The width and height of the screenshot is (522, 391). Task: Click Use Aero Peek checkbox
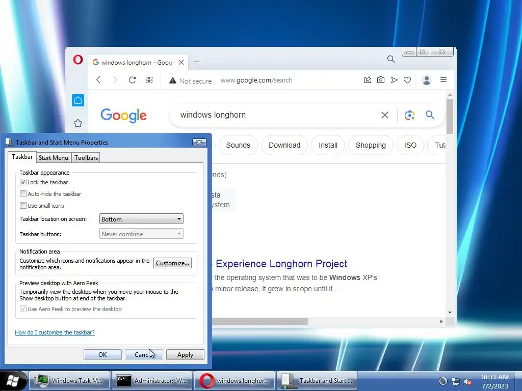[x=23, y=309]
